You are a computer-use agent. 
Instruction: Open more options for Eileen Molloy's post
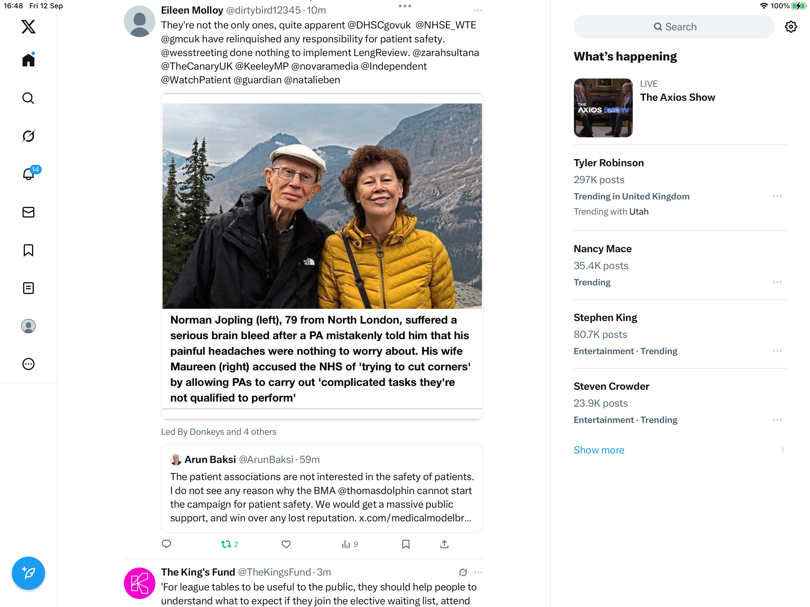478,11
